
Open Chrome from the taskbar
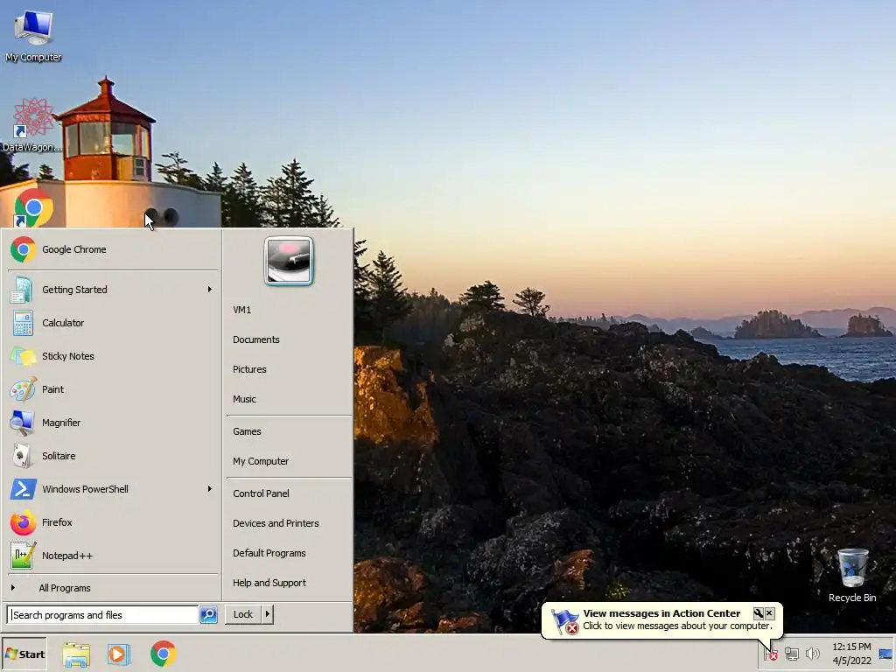point(164,654)
